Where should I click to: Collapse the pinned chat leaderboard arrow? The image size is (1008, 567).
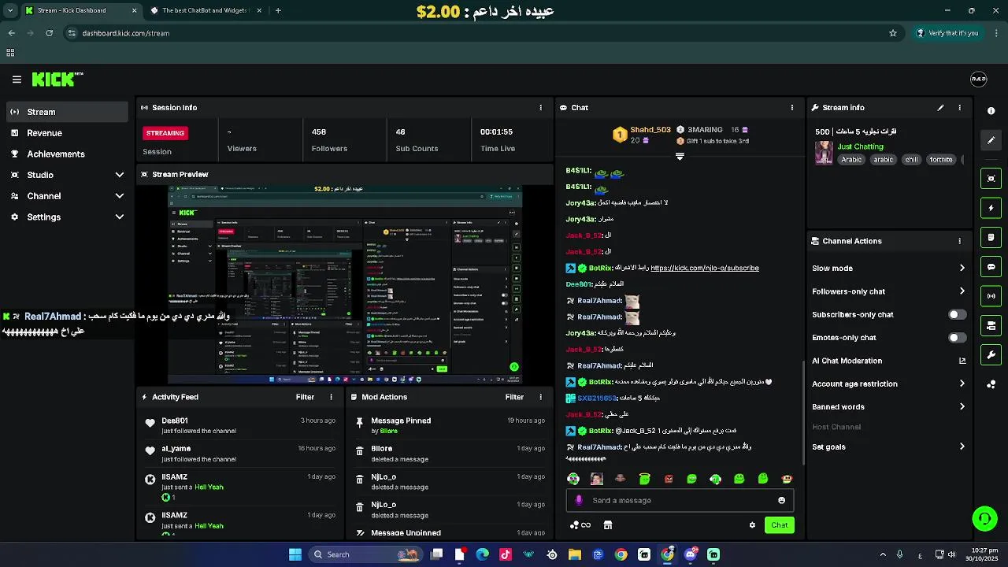click(x=680, y=156)
